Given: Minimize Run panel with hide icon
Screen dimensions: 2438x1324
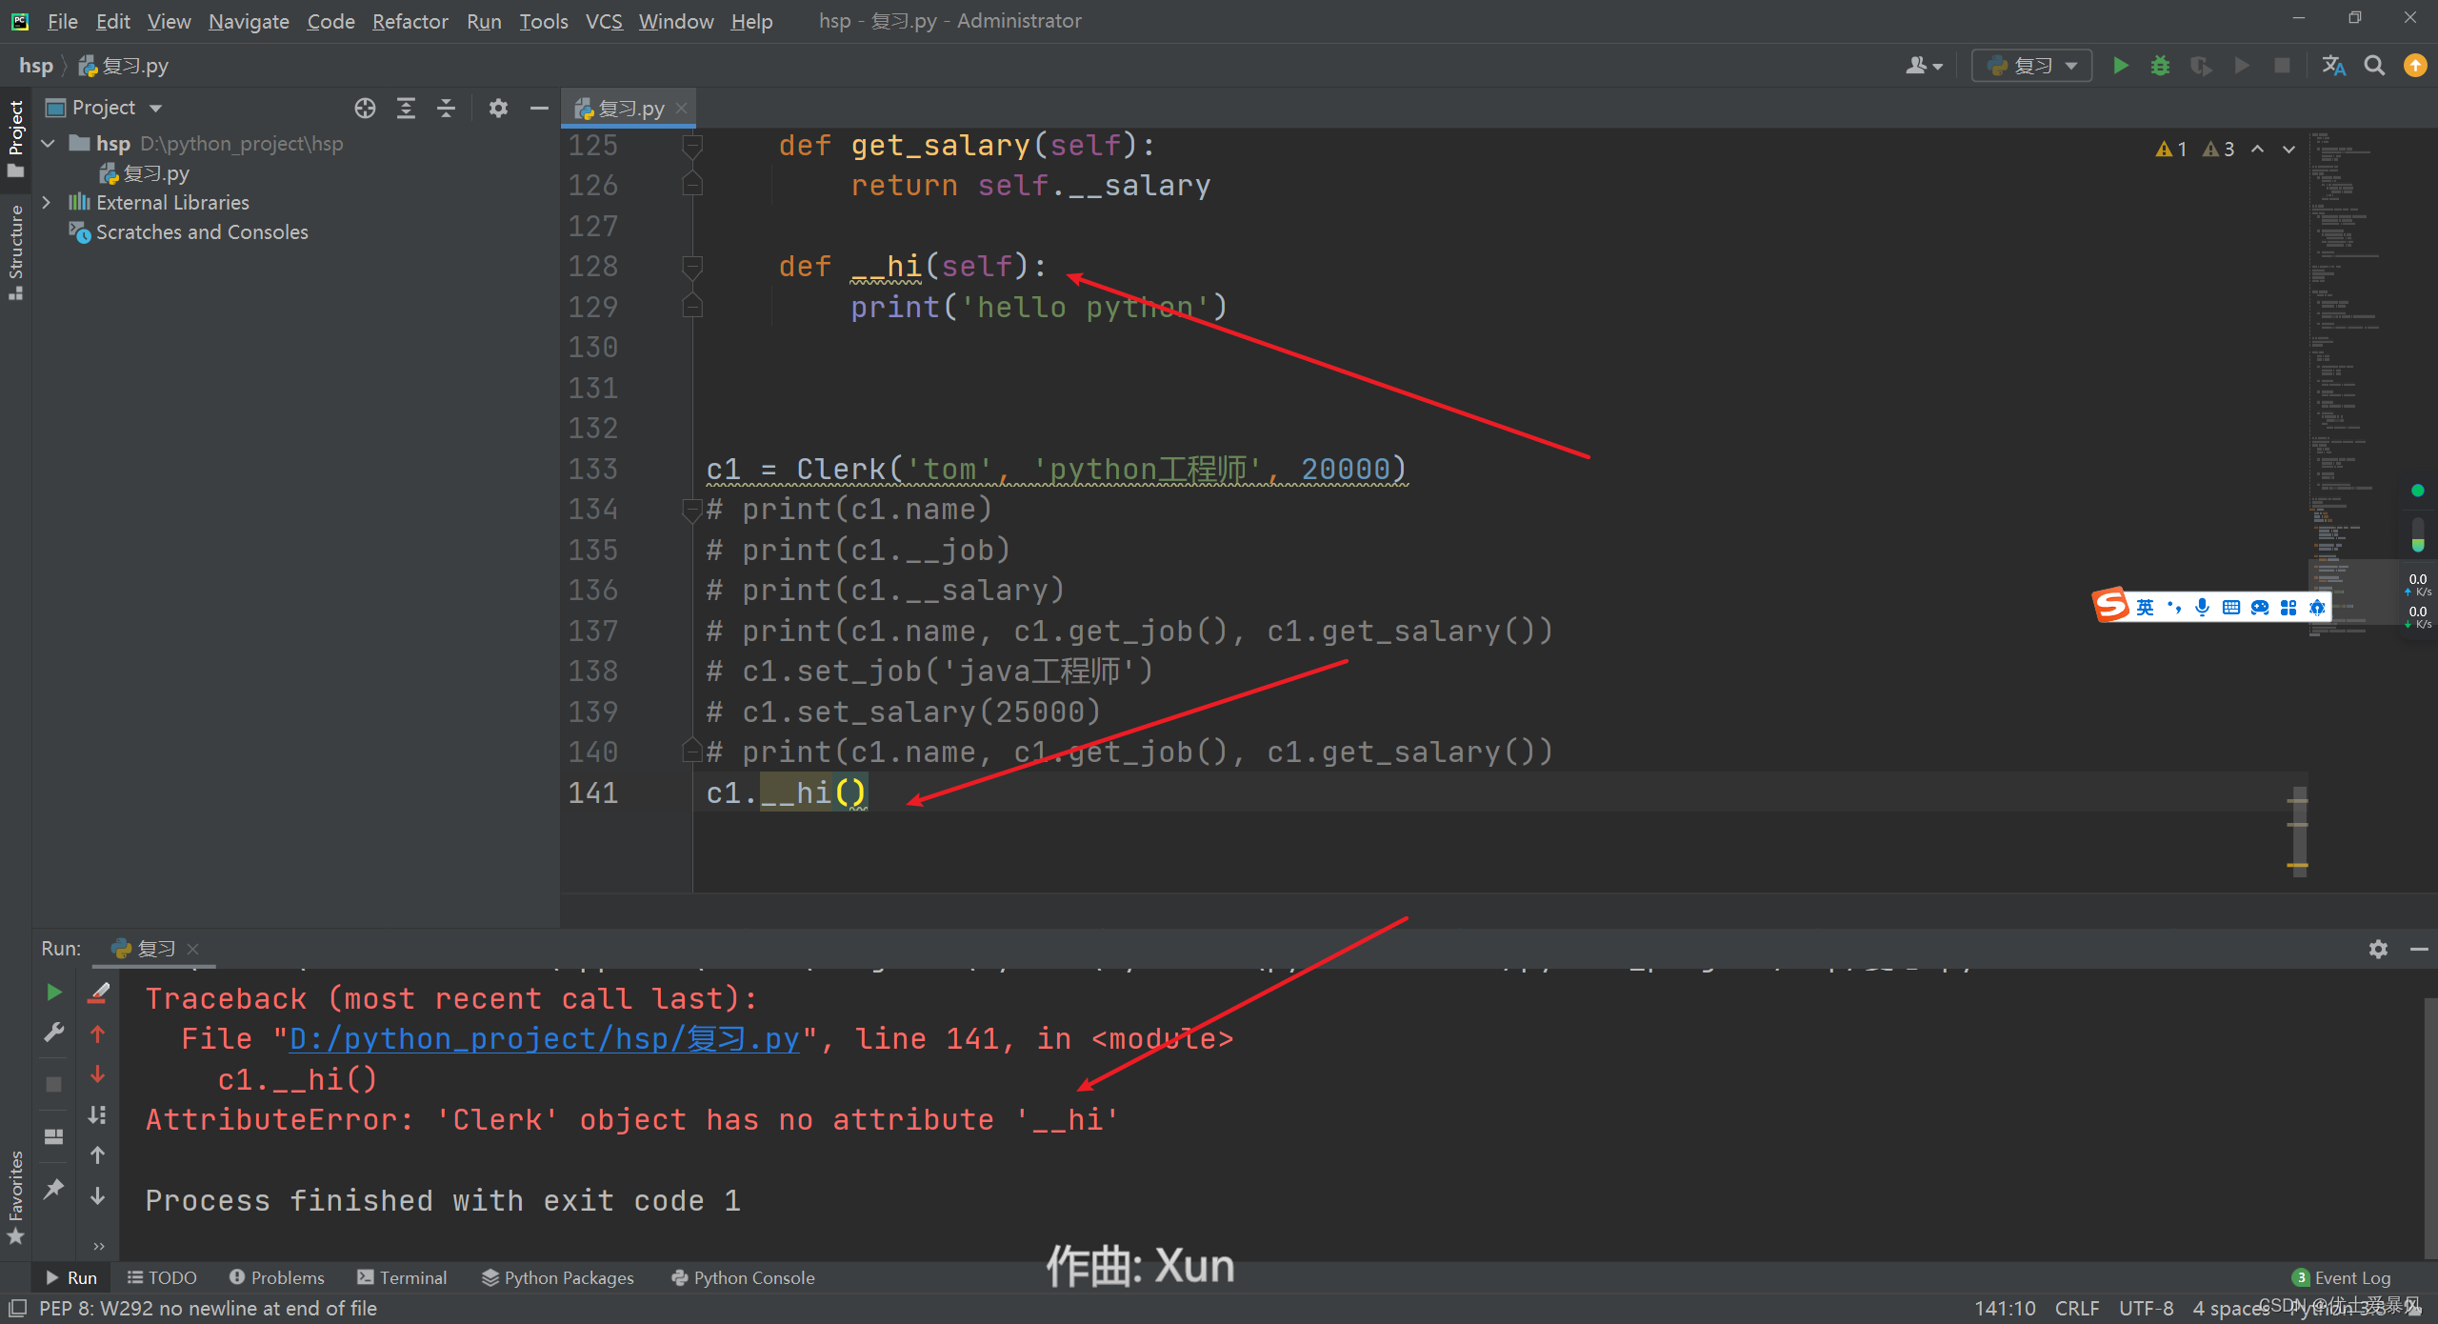Looking at the screenshot, I should click(x=2418, y=949).
